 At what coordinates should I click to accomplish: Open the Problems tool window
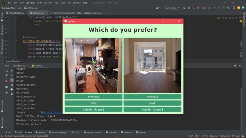111,132
